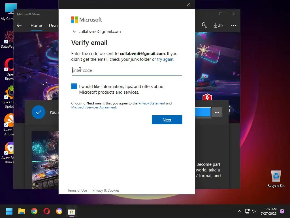This screenshot has height=218, width=290.
Task: Open the clock showing 5:17 AM
Action: pyautogui.click(x=269, y=211)
